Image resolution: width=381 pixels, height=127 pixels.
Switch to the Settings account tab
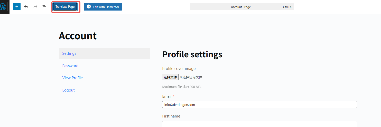point(69,53)
